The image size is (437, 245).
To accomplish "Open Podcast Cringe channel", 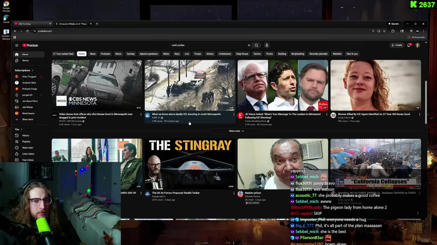I will 29,89.
